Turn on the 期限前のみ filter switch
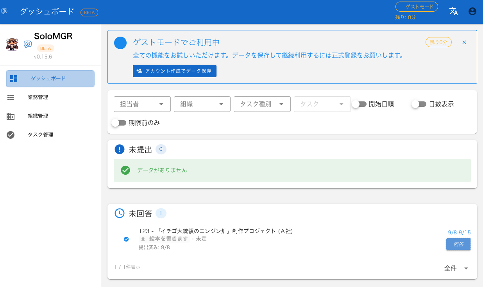Viewport: 483px width, 287px height. pos(119,123)
